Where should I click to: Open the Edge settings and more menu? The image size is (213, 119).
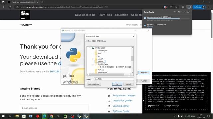[x=209, y=7]
